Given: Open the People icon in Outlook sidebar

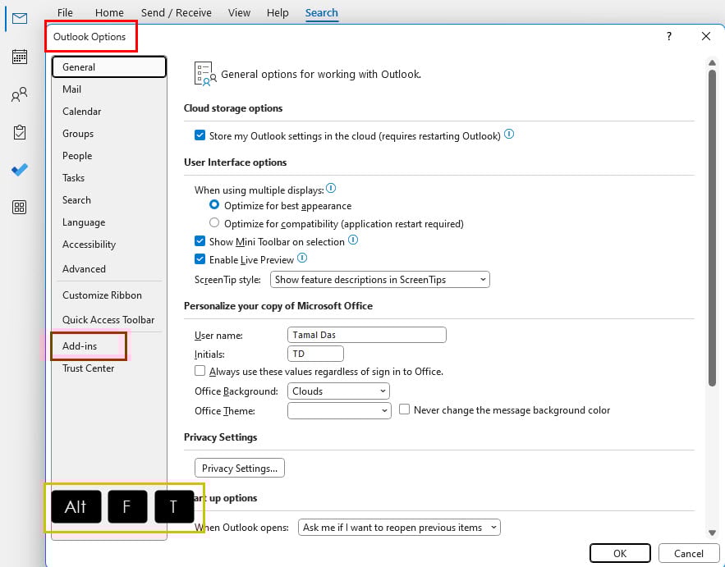Looking at the screenshot, I should click(x=20, y=94).
